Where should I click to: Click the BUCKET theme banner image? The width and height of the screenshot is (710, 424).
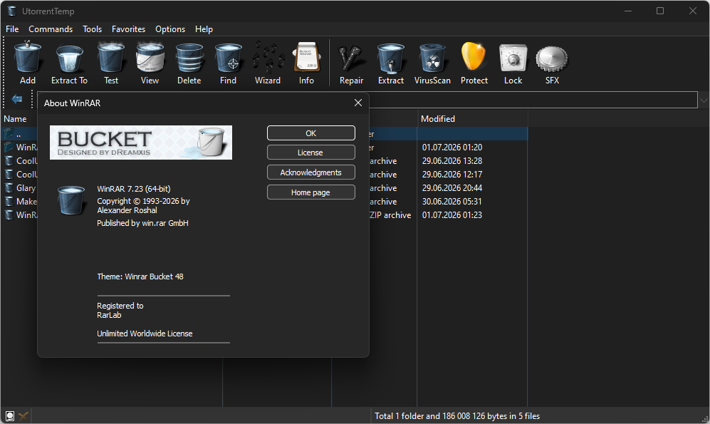pos(141,143)
